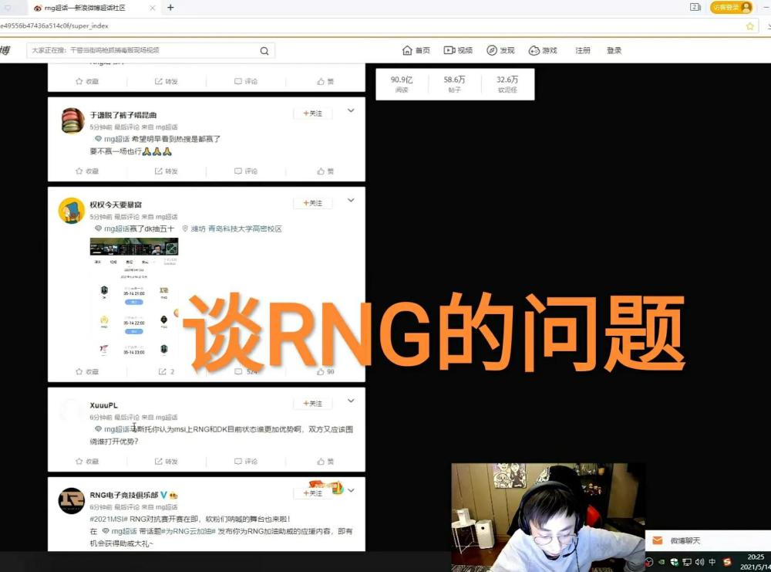Open 视频 video section in Weibo nav
The width and height of the screenshot is (771, 572).
click(458, 50)
